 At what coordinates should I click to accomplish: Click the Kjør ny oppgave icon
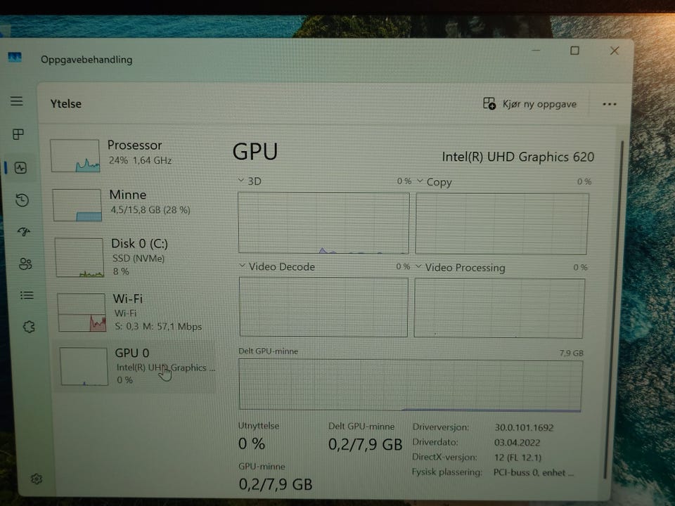coord(489,103)
